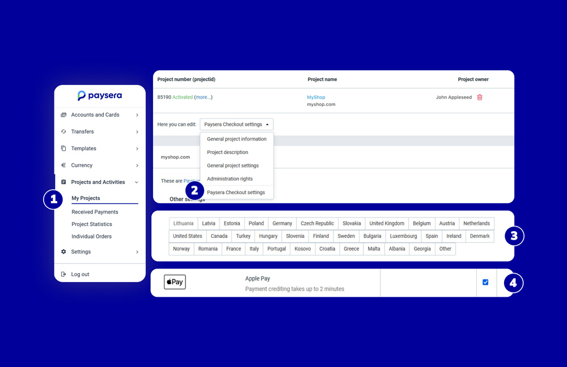Select the Lithuania country tab
Screen dimensions: 567x367
[x=183, y=224]
